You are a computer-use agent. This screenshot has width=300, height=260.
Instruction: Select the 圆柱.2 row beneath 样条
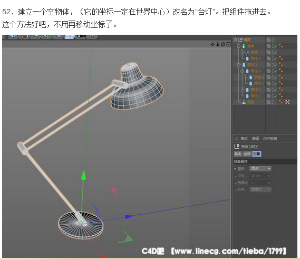256,58
